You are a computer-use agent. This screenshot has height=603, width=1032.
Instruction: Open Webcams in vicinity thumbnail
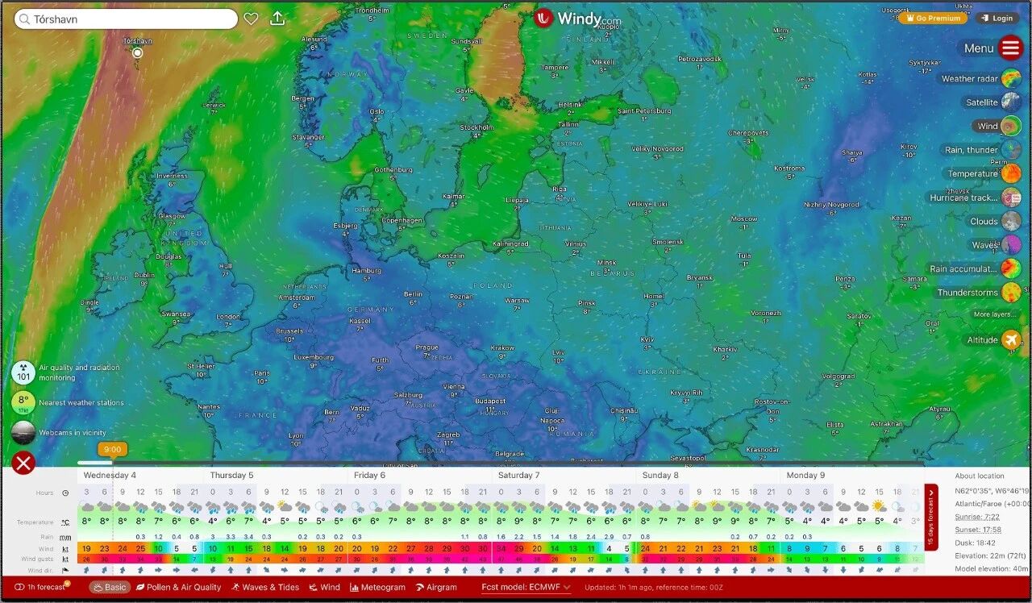(x=23, y=433)
